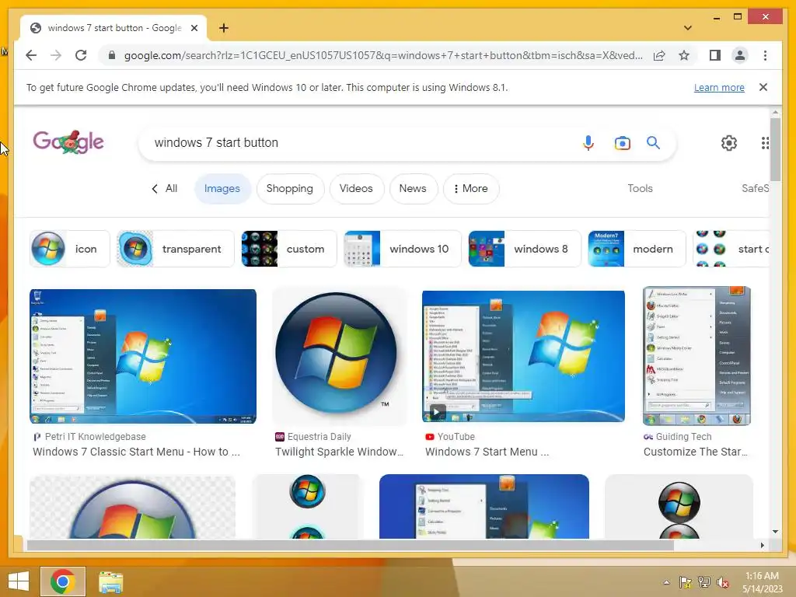
Task: Filter images by the 'icon' chip
Action: coord(69,249)
